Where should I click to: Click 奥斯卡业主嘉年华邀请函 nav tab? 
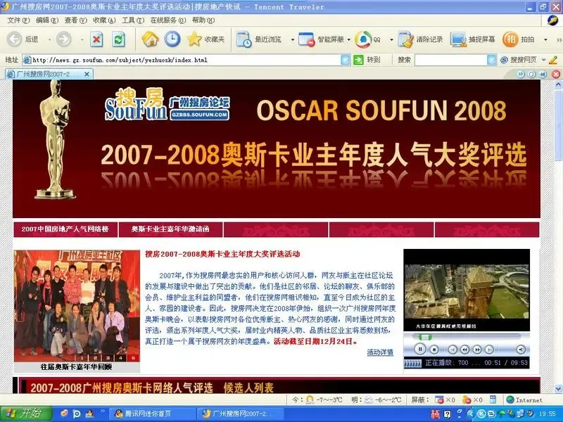pos(170,229)
